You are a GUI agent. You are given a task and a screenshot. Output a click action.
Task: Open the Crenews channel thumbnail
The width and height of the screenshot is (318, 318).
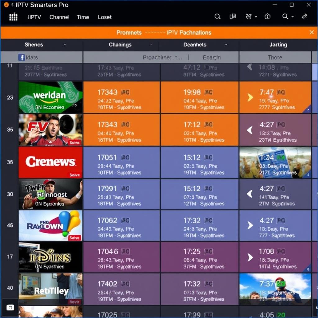(51, 162)
